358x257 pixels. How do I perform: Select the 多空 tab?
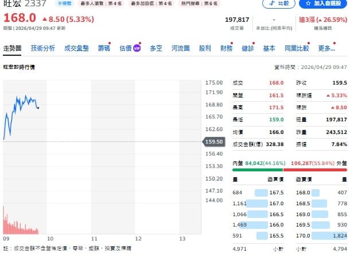pyautogui.click(x=155, y=48)
